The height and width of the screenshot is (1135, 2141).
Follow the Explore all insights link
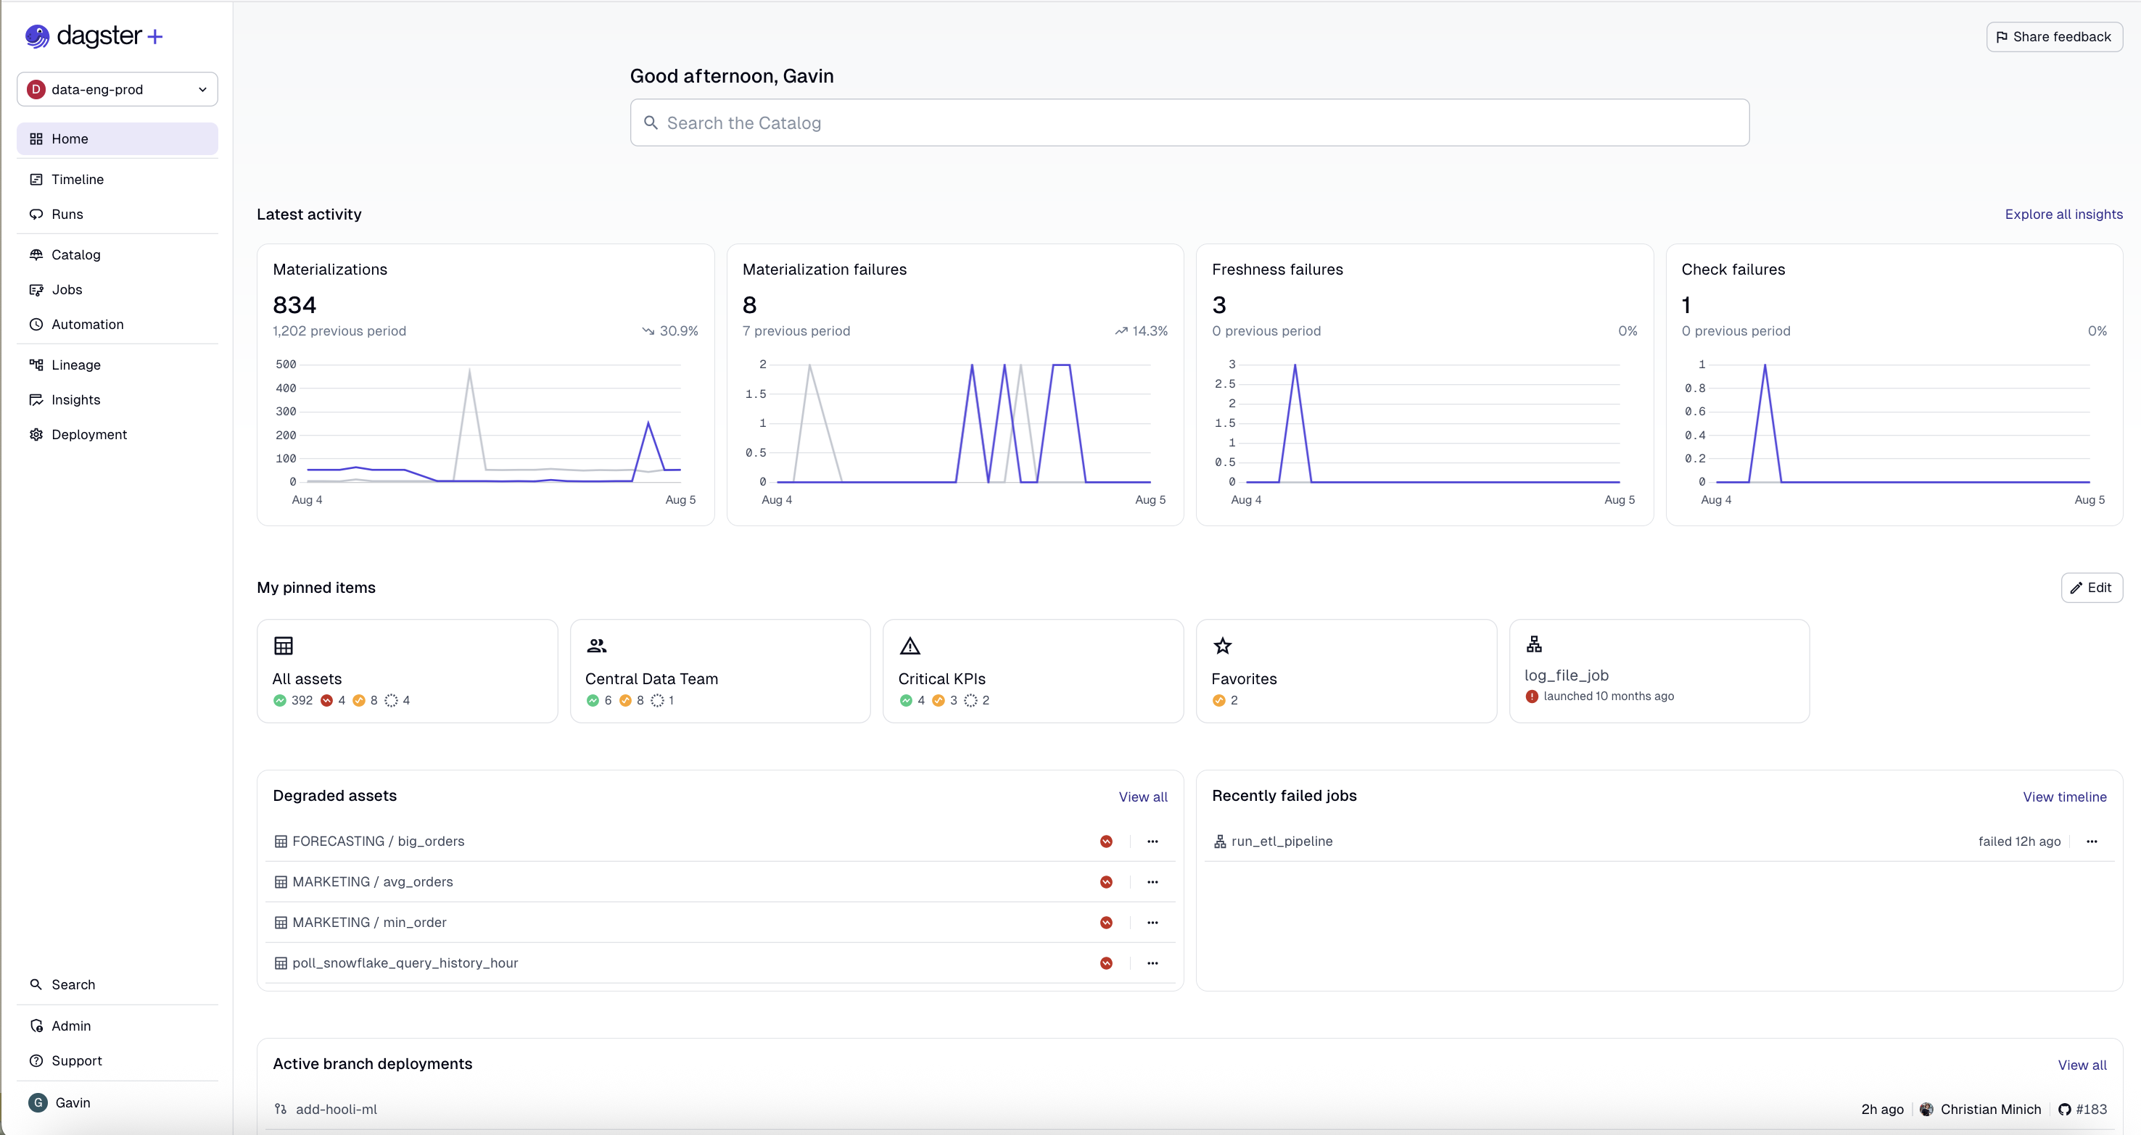pyautogui.click(x=2063, y=215)
